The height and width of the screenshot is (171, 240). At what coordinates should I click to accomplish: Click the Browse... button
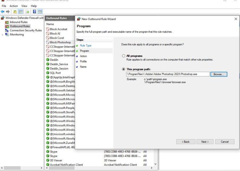point(219,74)
